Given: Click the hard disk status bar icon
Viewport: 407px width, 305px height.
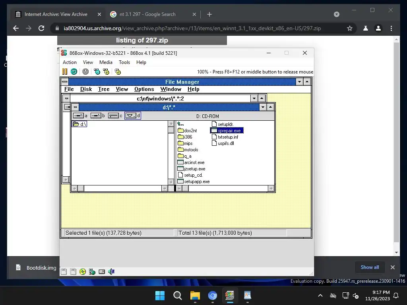Looking at the screenshot, I should click(x=102, y=272).
